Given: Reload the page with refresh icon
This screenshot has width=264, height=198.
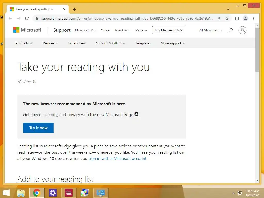Looking at the screenshot, I should (x=27, y=18).
